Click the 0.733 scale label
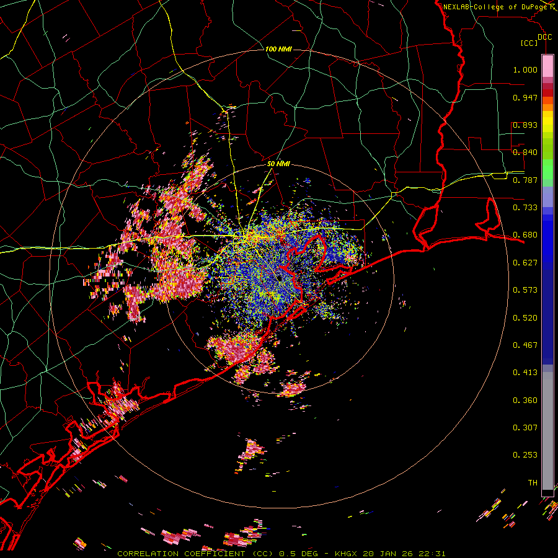The width and height of the screenshot is (558, 558). [525, 208]
